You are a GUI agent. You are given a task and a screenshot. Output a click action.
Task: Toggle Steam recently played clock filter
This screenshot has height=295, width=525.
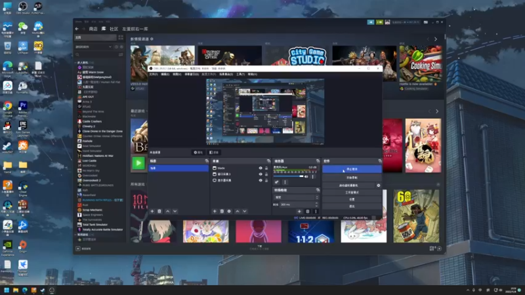(117, 47)
